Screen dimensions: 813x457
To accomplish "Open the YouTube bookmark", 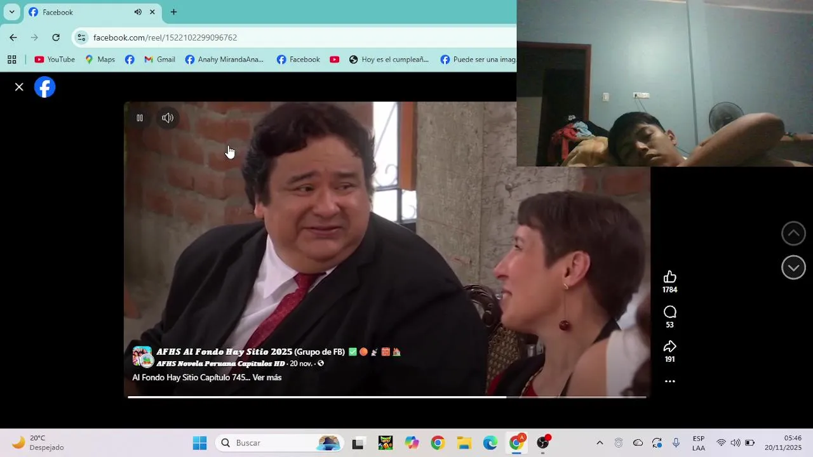I will pyautogui.click(x=55, y=59).
